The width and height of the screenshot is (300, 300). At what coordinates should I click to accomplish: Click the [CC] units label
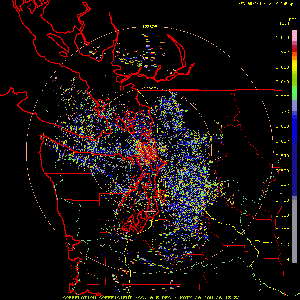click(x=284, y=23)
